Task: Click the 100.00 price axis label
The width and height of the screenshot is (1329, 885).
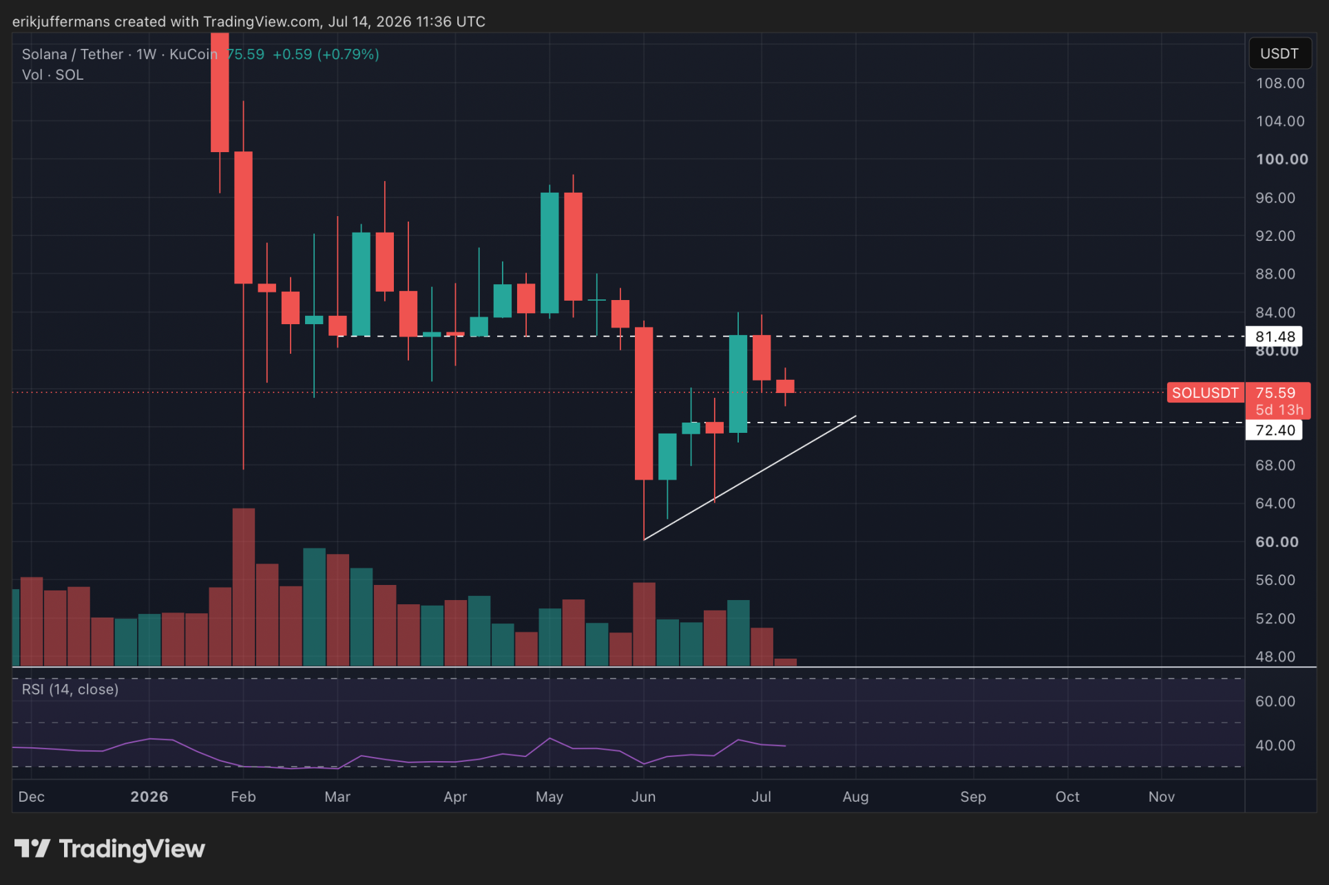Action: [x=1281, y=159]
